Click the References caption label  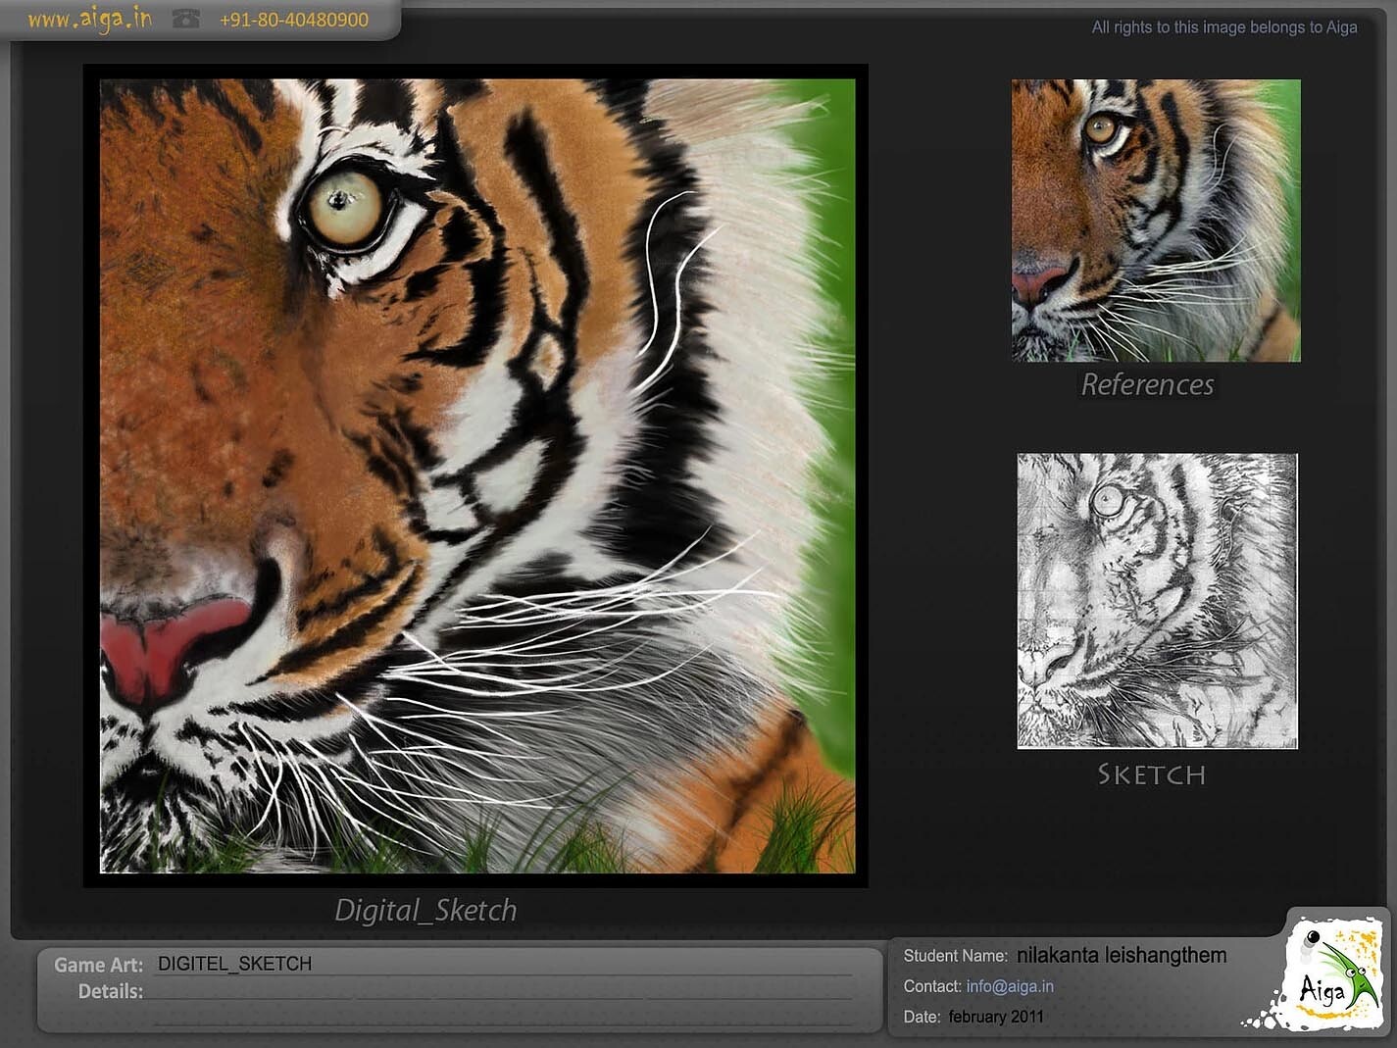(1147, 384)
